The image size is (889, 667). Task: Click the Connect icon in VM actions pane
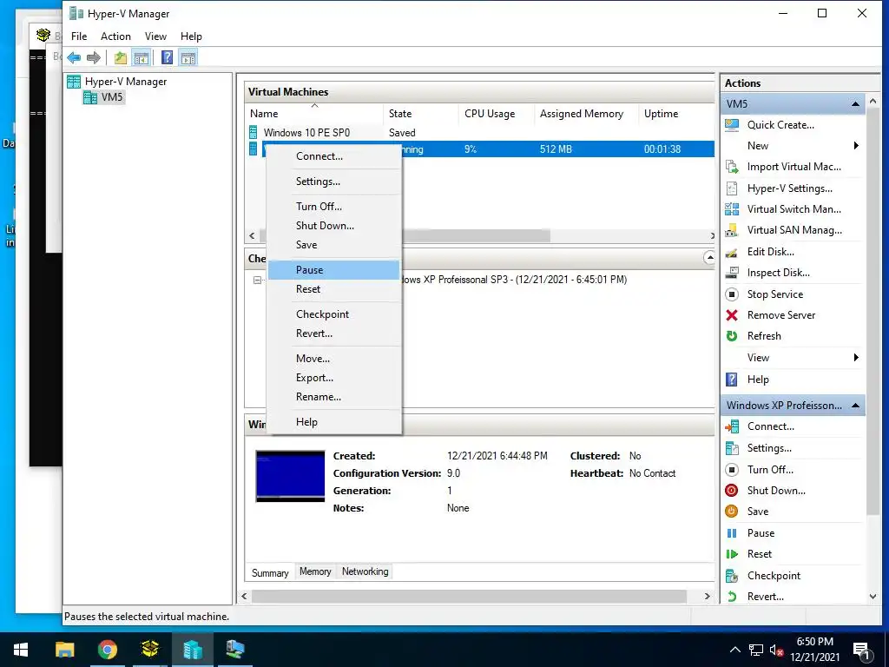pos(732,426)
